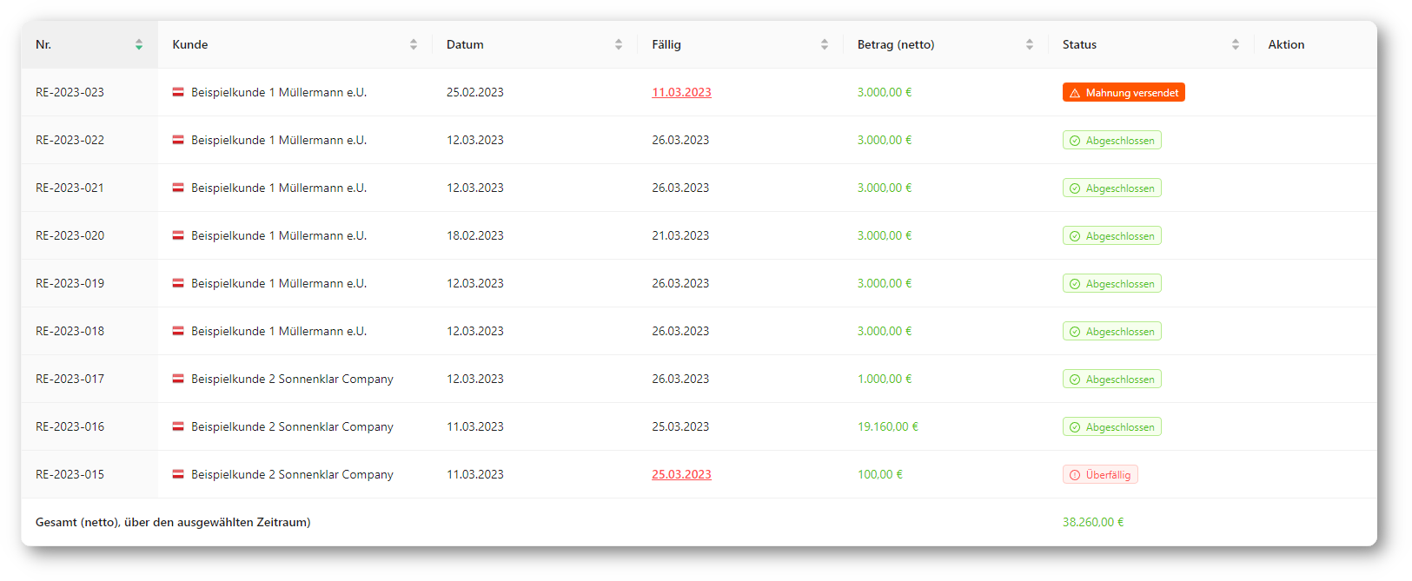This screenshot has height=581, width=1412.
Task: Click Abgeschlossen badge for RE-2023-016
Action: pos(1111,427)
